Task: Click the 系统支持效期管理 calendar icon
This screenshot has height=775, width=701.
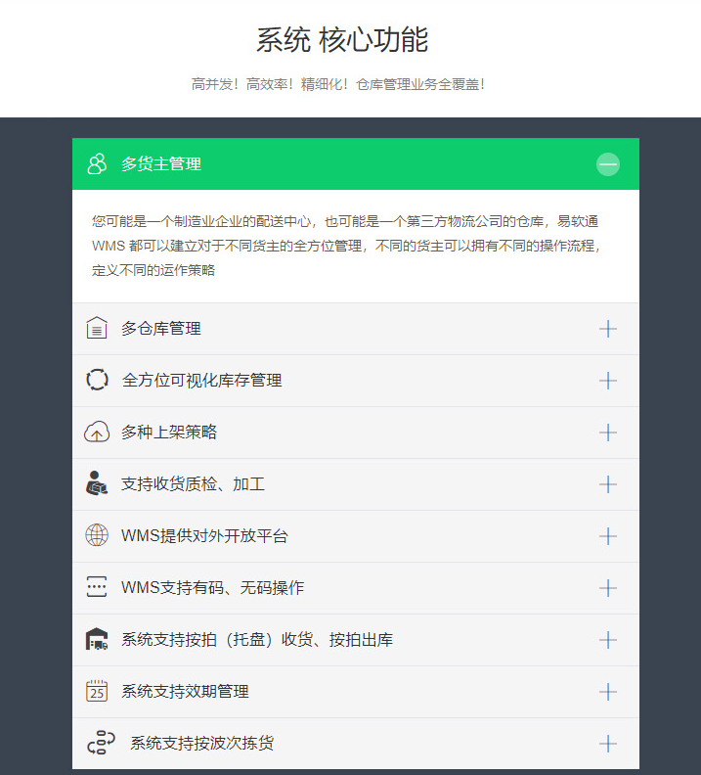Action: click(97, 691)
